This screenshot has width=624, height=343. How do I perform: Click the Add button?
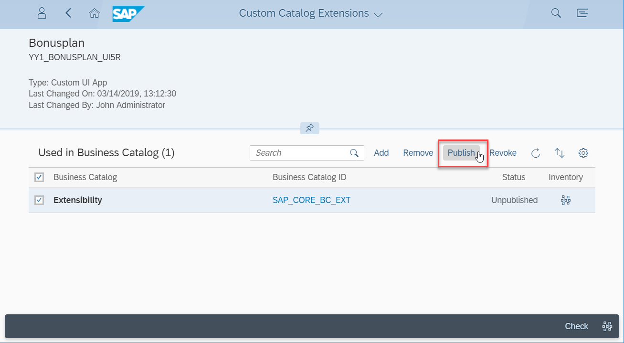pyautogui.click(x=381, y=153)
